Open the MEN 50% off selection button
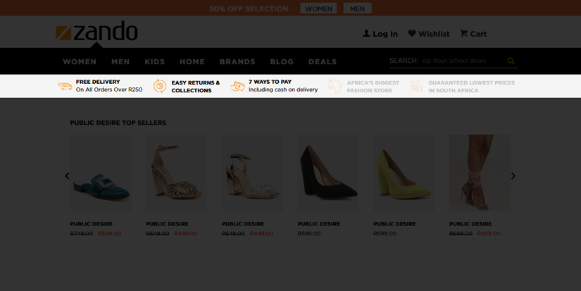581x291 pixels. [x=358, y=8]
